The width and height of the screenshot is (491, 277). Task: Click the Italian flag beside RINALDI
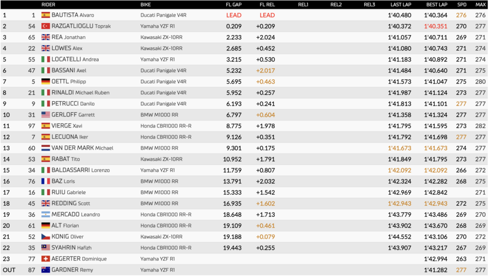(46, 93)
